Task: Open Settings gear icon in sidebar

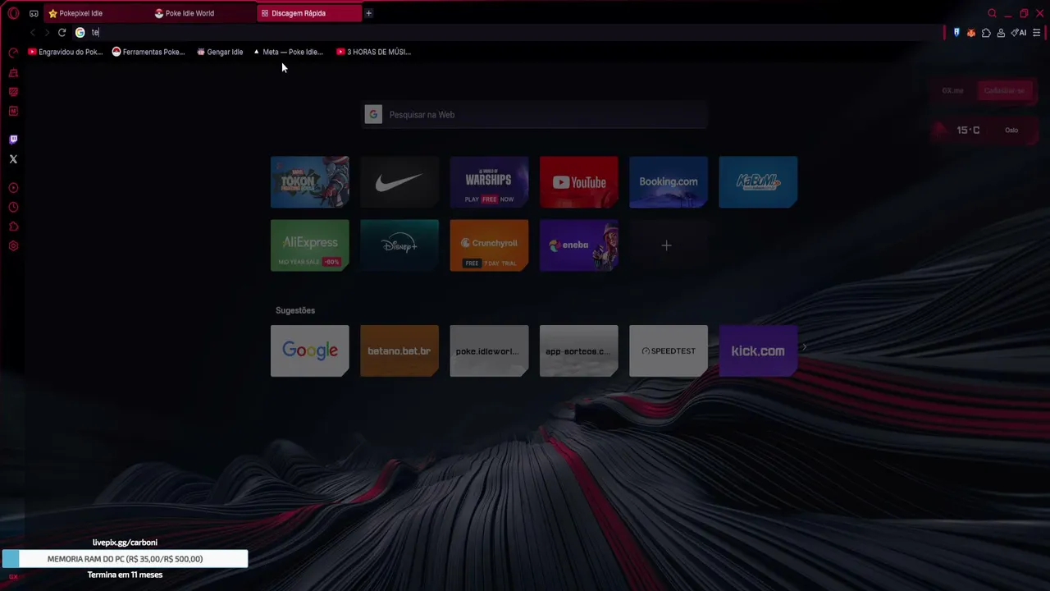Action: pyautogui.click(x=13, y=246)
